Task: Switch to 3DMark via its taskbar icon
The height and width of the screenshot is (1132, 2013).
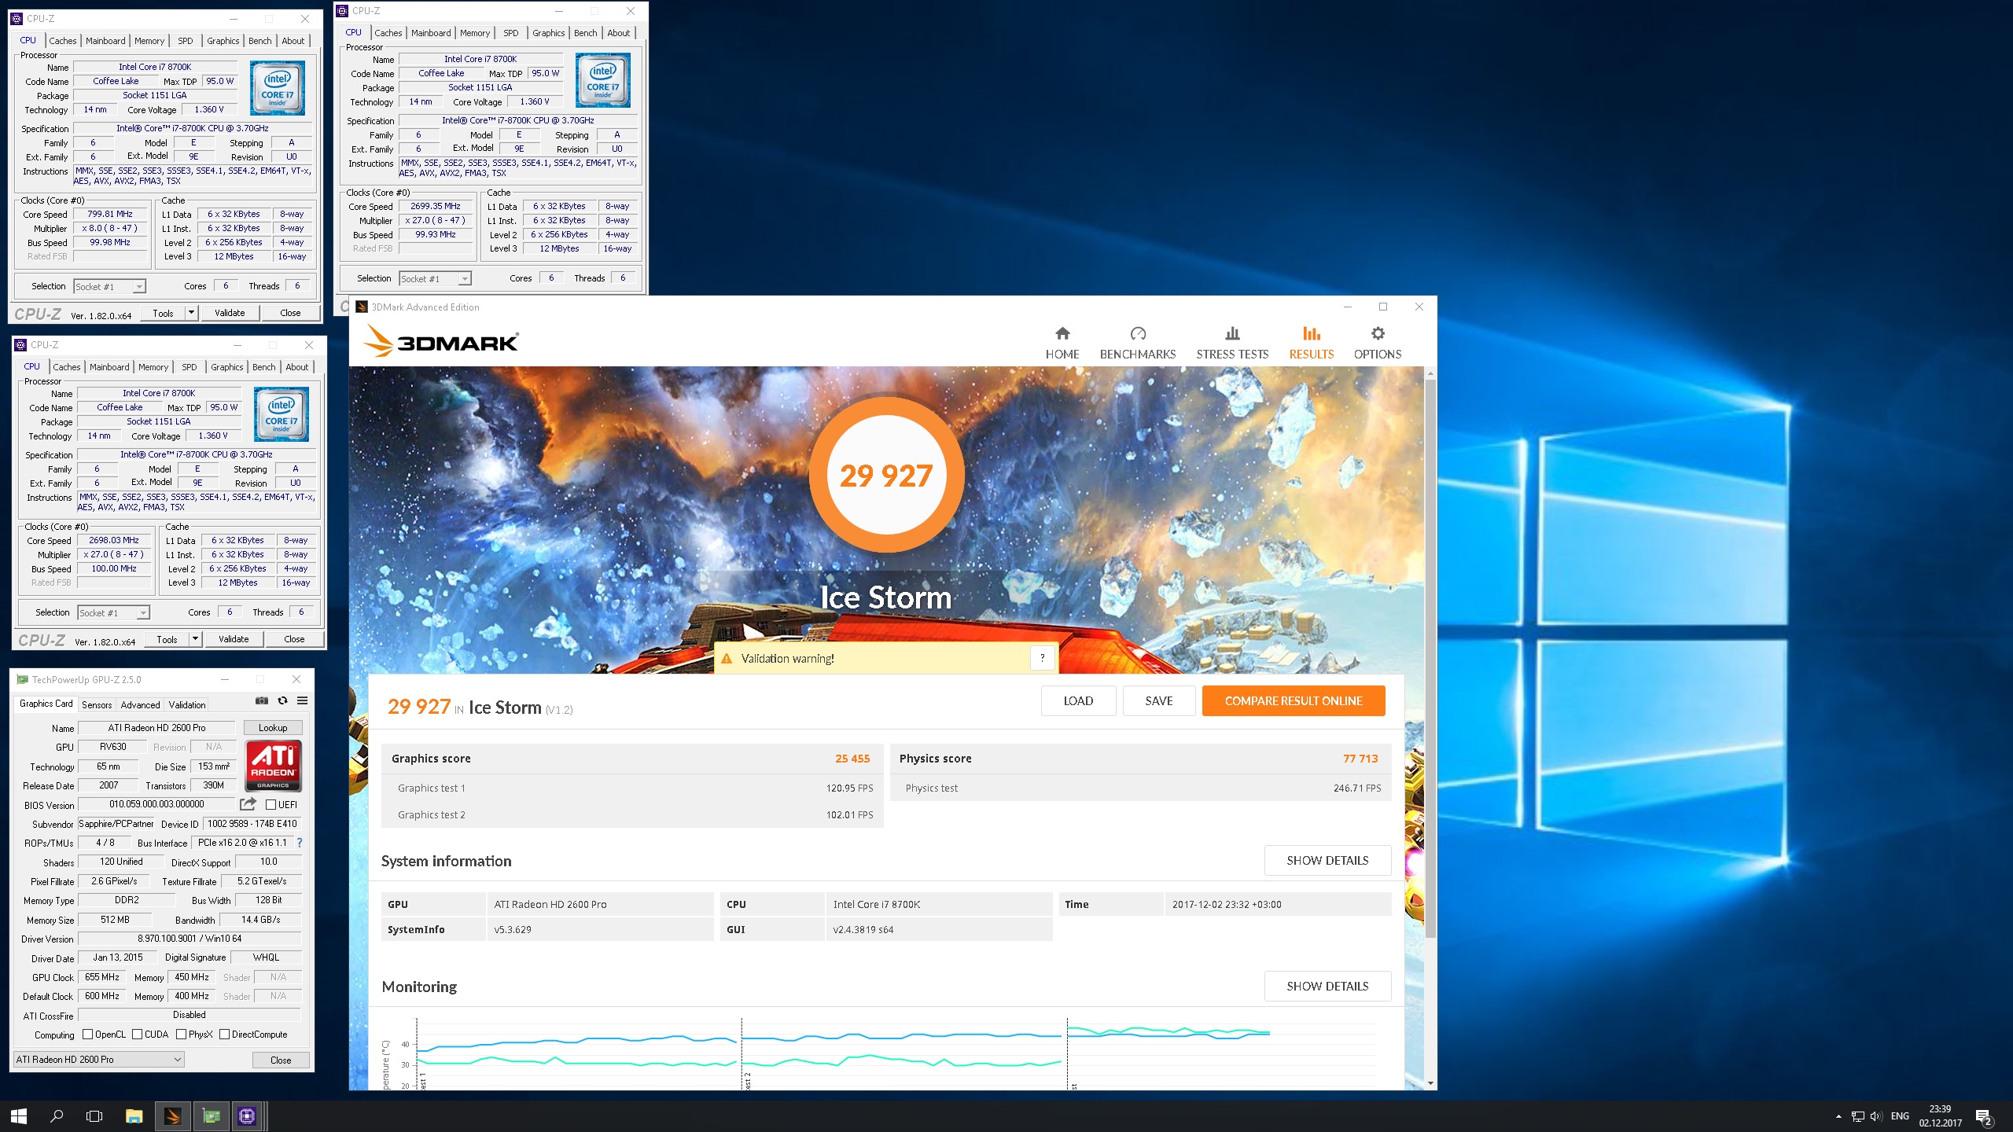Action: click(x=172, y=1116)
